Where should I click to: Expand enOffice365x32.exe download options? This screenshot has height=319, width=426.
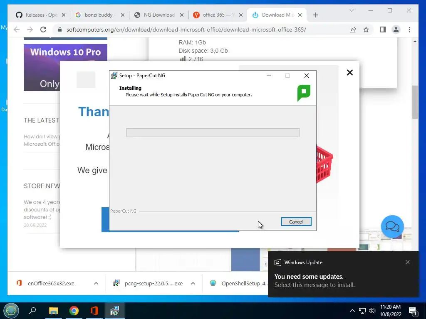point(96,283)
